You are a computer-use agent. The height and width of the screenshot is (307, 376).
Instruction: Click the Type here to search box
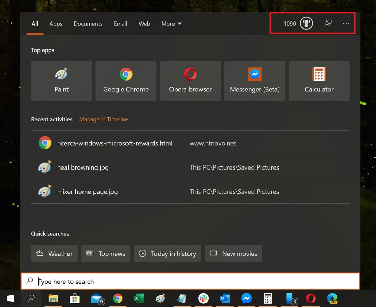(x=190, y=281)
